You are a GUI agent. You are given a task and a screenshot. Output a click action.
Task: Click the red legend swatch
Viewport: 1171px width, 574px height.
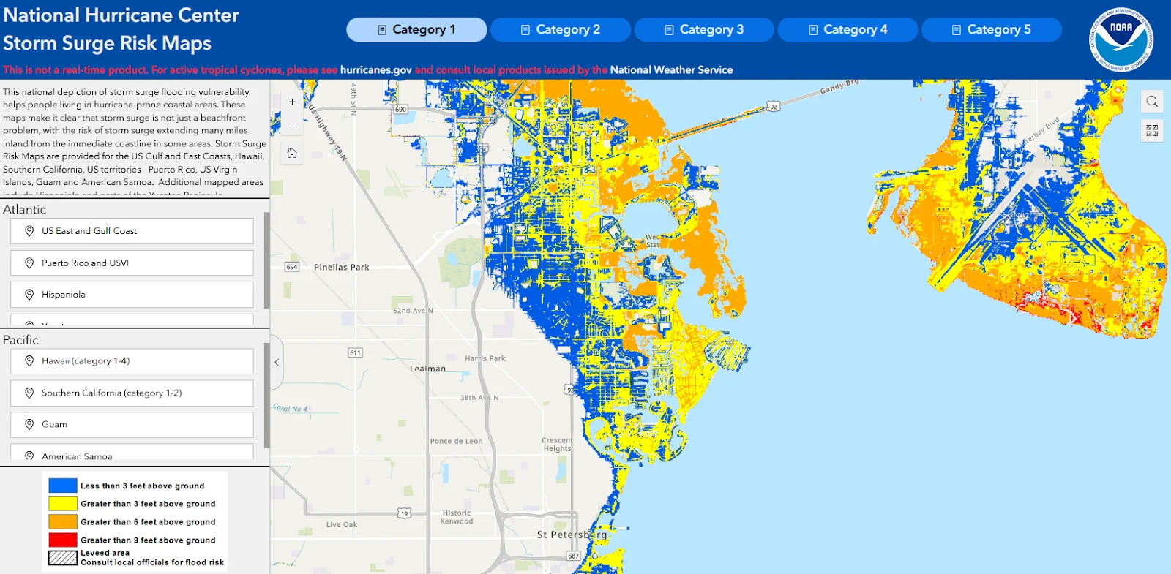(63, 540)
